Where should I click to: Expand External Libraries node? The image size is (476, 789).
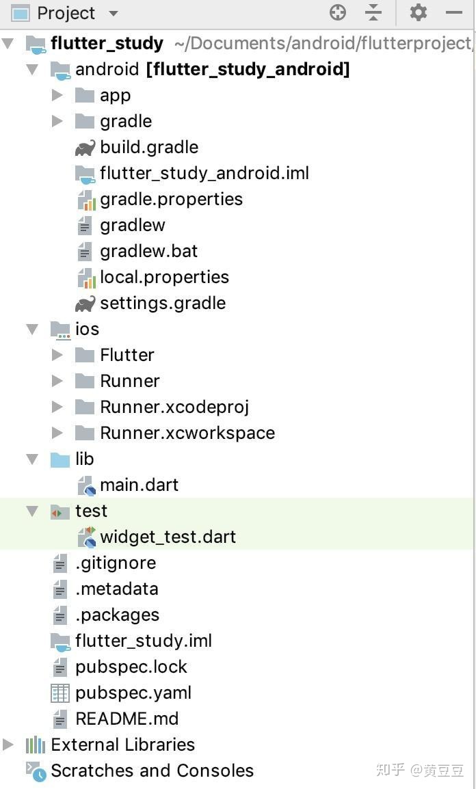[8, 745]
